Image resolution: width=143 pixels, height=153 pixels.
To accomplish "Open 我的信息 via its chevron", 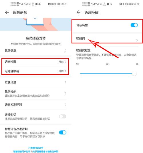I will 65,51.
